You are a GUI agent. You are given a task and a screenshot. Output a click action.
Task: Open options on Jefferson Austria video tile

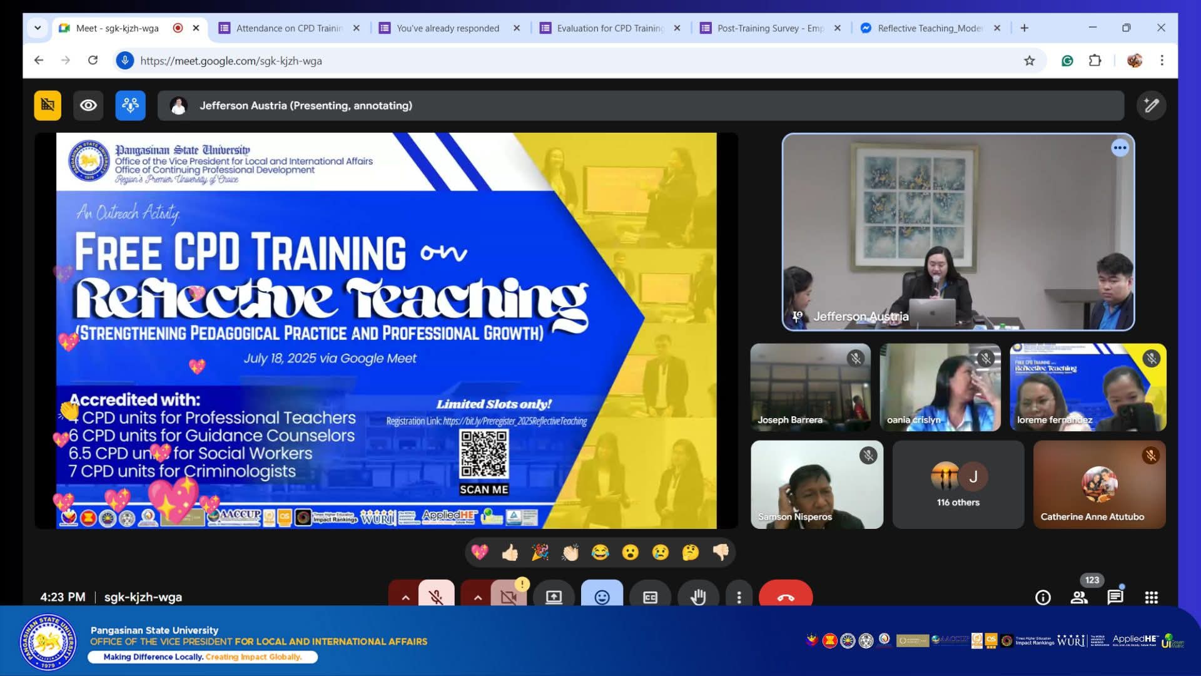[x=1120, y=148]
